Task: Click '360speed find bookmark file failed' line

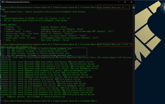Action: (46, 70)
